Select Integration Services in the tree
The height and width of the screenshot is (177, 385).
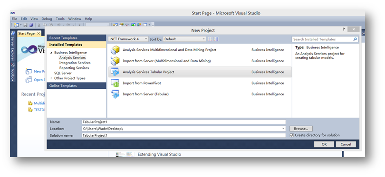[x=75, y=63]
